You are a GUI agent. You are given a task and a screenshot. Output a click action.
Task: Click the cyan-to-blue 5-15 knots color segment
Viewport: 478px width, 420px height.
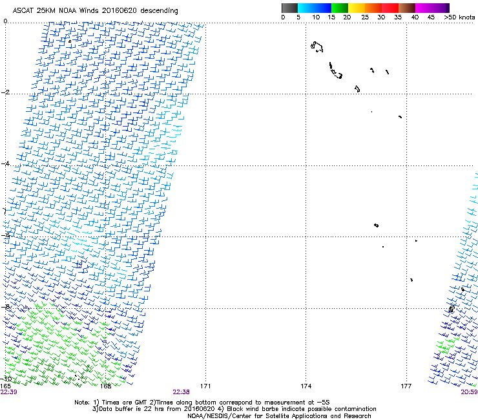tap(315, 8)
